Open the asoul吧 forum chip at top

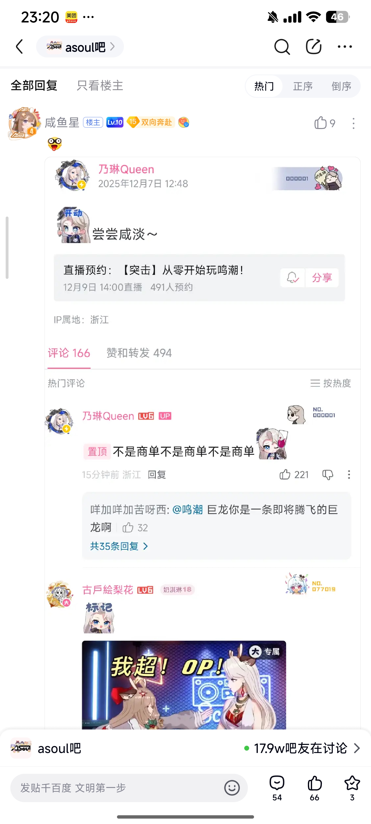click(80, 47)
